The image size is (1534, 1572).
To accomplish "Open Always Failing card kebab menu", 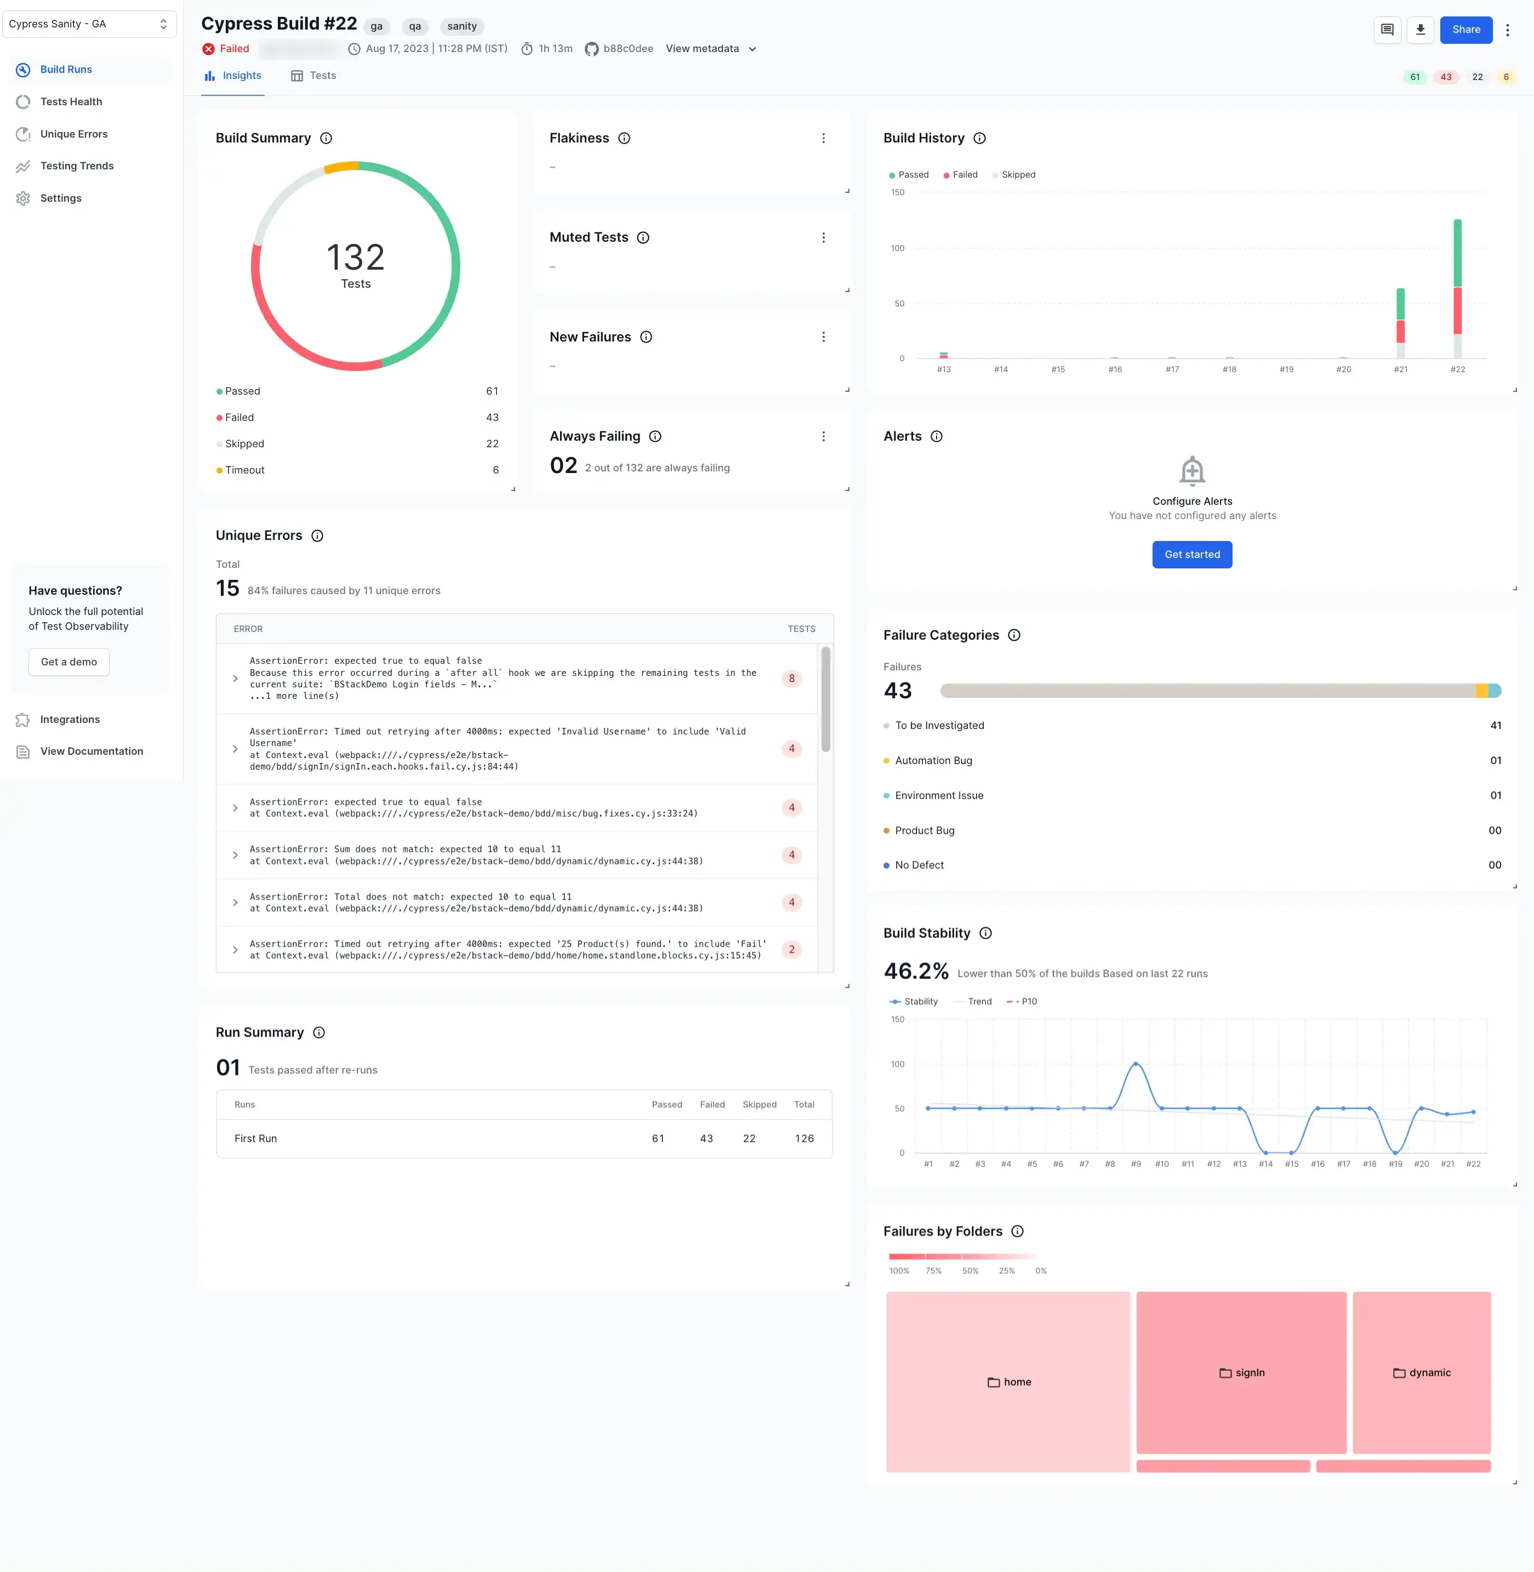I will [823, 437].
